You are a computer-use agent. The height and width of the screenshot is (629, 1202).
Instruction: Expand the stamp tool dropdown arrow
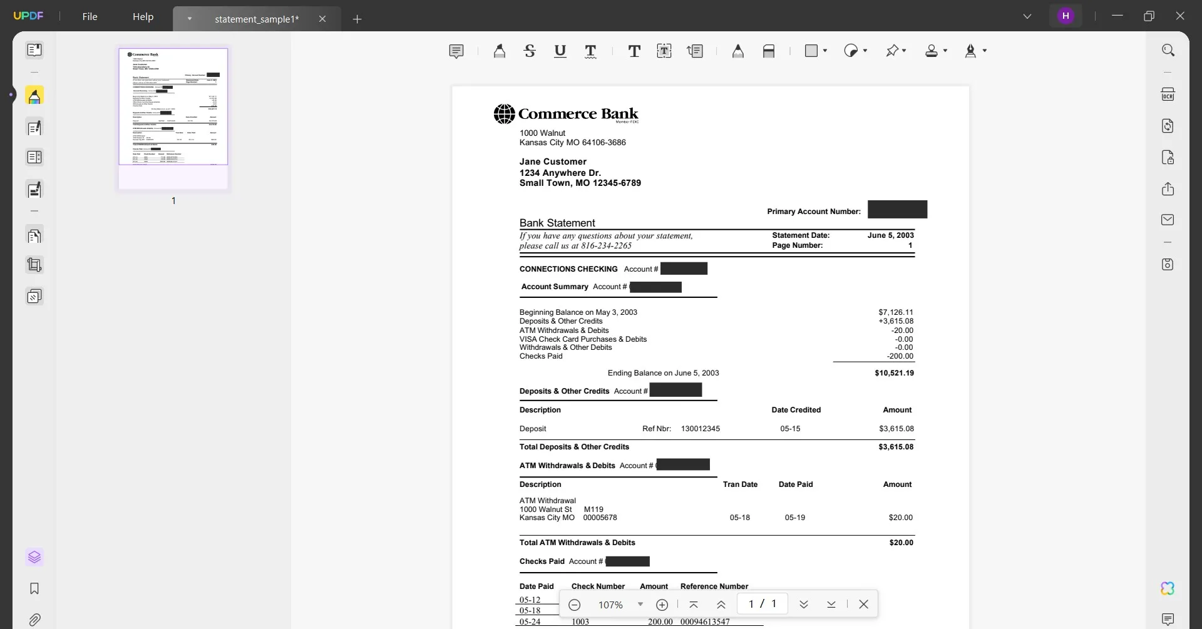pos(945,51)
